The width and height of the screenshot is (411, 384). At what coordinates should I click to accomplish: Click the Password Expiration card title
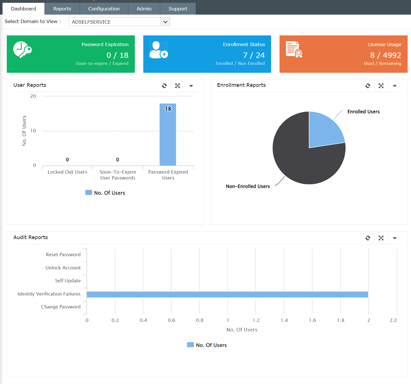105,44
